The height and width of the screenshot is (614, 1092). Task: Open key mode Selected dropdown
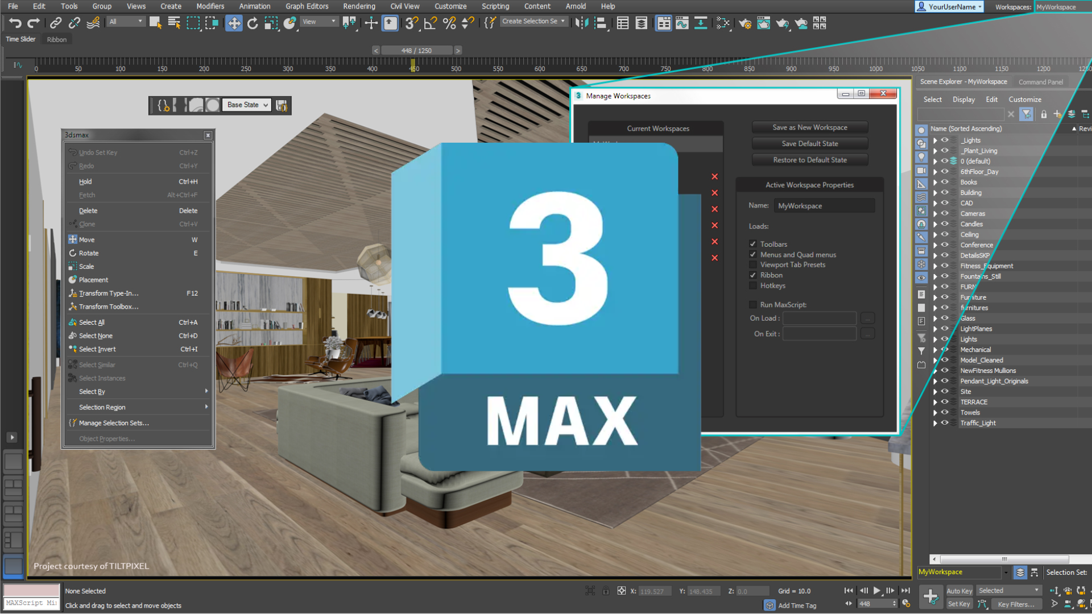click(x=1009, y=591)
